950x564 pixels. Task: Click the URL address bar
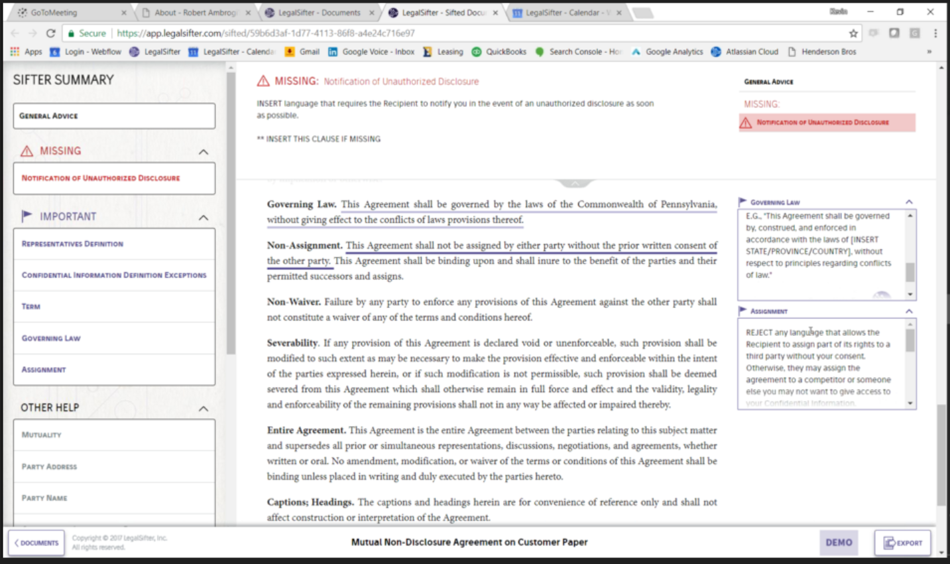point(477,33)
